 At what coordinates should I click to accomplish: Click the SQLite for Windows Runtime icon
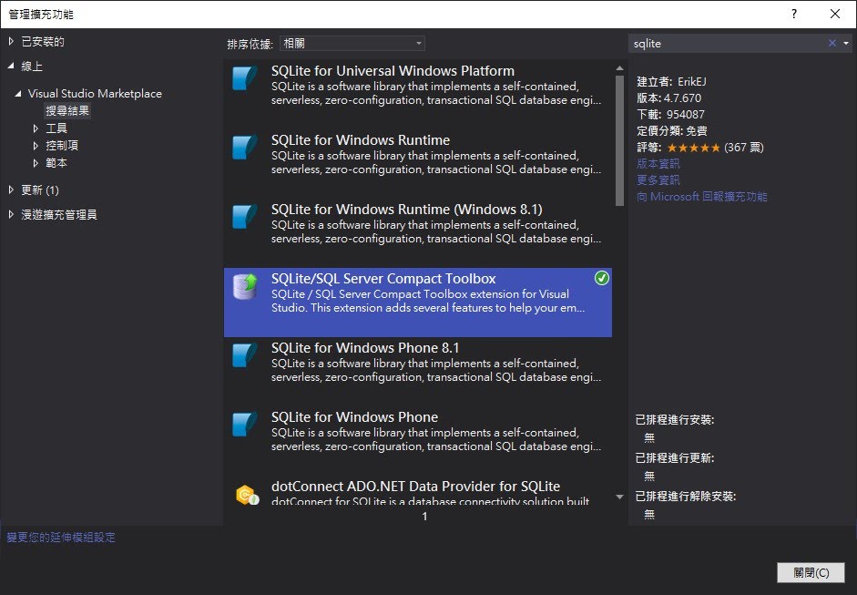(x=245, y=148)
